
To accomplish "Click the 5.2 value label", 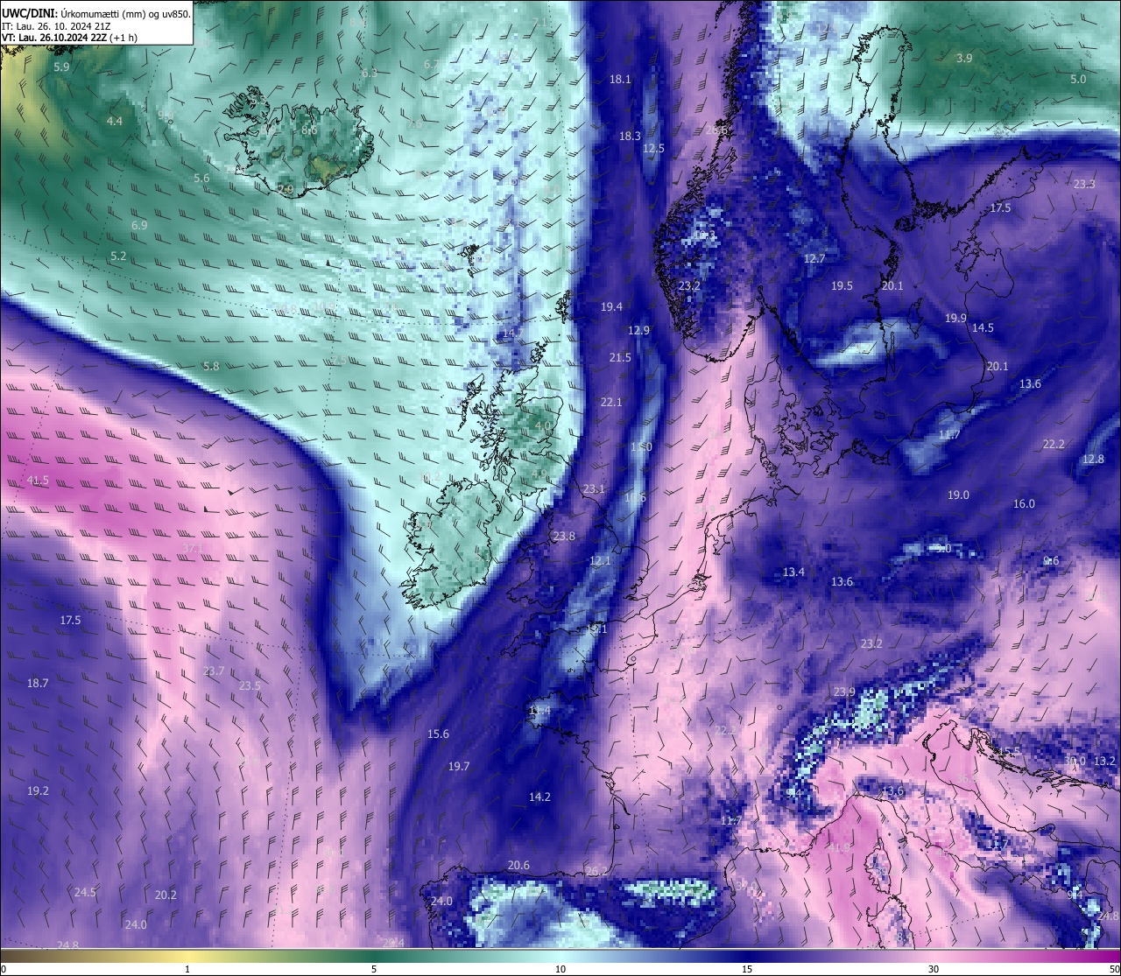I will (x=118, y=256).
